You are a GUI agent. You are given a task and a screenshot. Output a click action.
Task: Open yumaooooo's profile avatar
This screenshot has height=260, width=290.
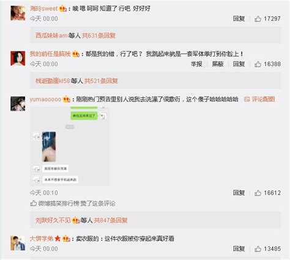tap(18, 104)
